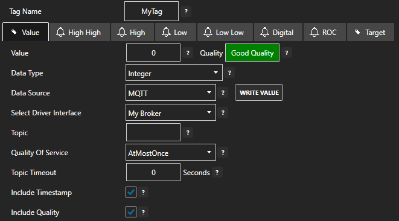Click the green Good Quality indicator
Viewport: 399px width, 221px height.
pos(252,53)
